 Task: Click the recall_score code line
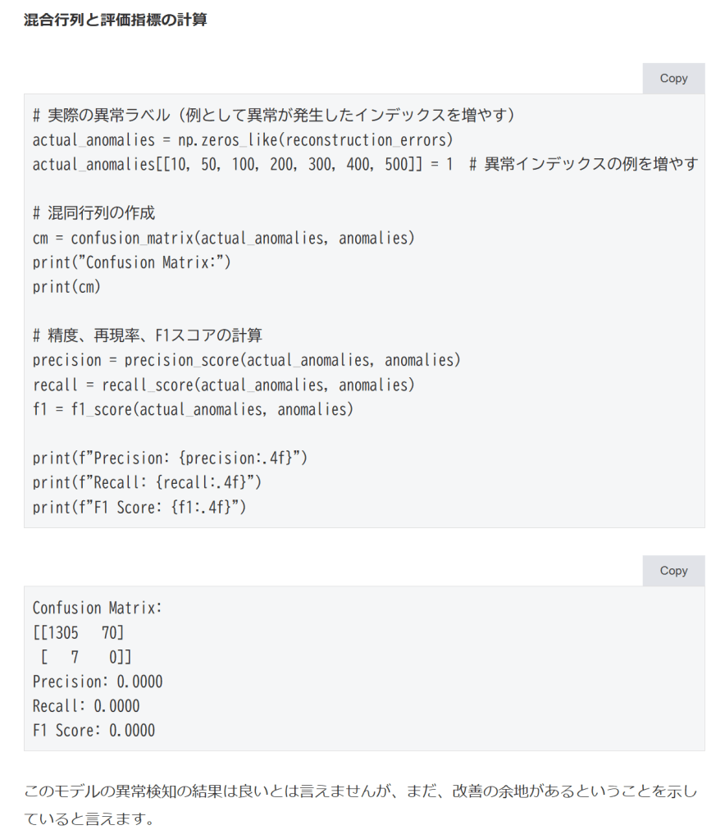tap(223, 385)
